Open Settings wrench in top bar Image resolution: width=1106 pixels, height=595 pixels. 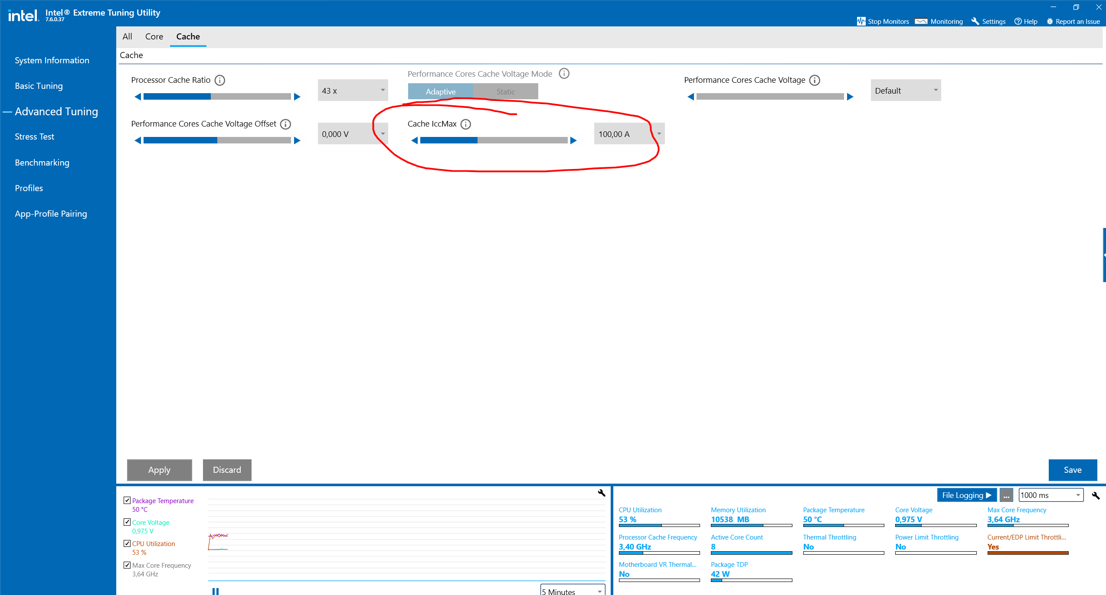click(975, 21)
